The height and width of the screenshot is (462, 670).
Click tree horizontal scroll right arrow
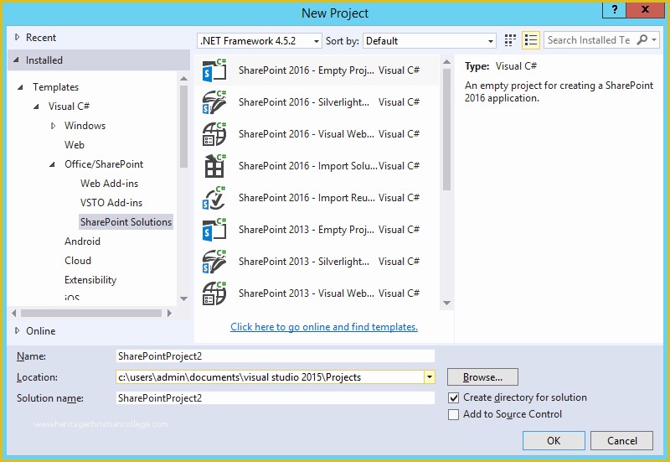click(170, 313)
